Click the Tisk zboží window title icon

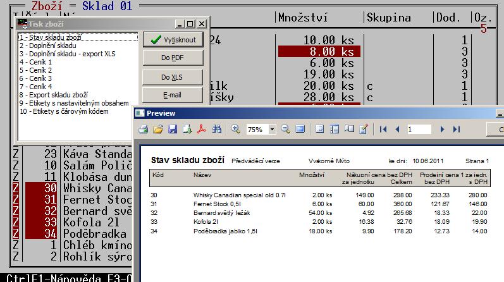(x=22, y=24)
